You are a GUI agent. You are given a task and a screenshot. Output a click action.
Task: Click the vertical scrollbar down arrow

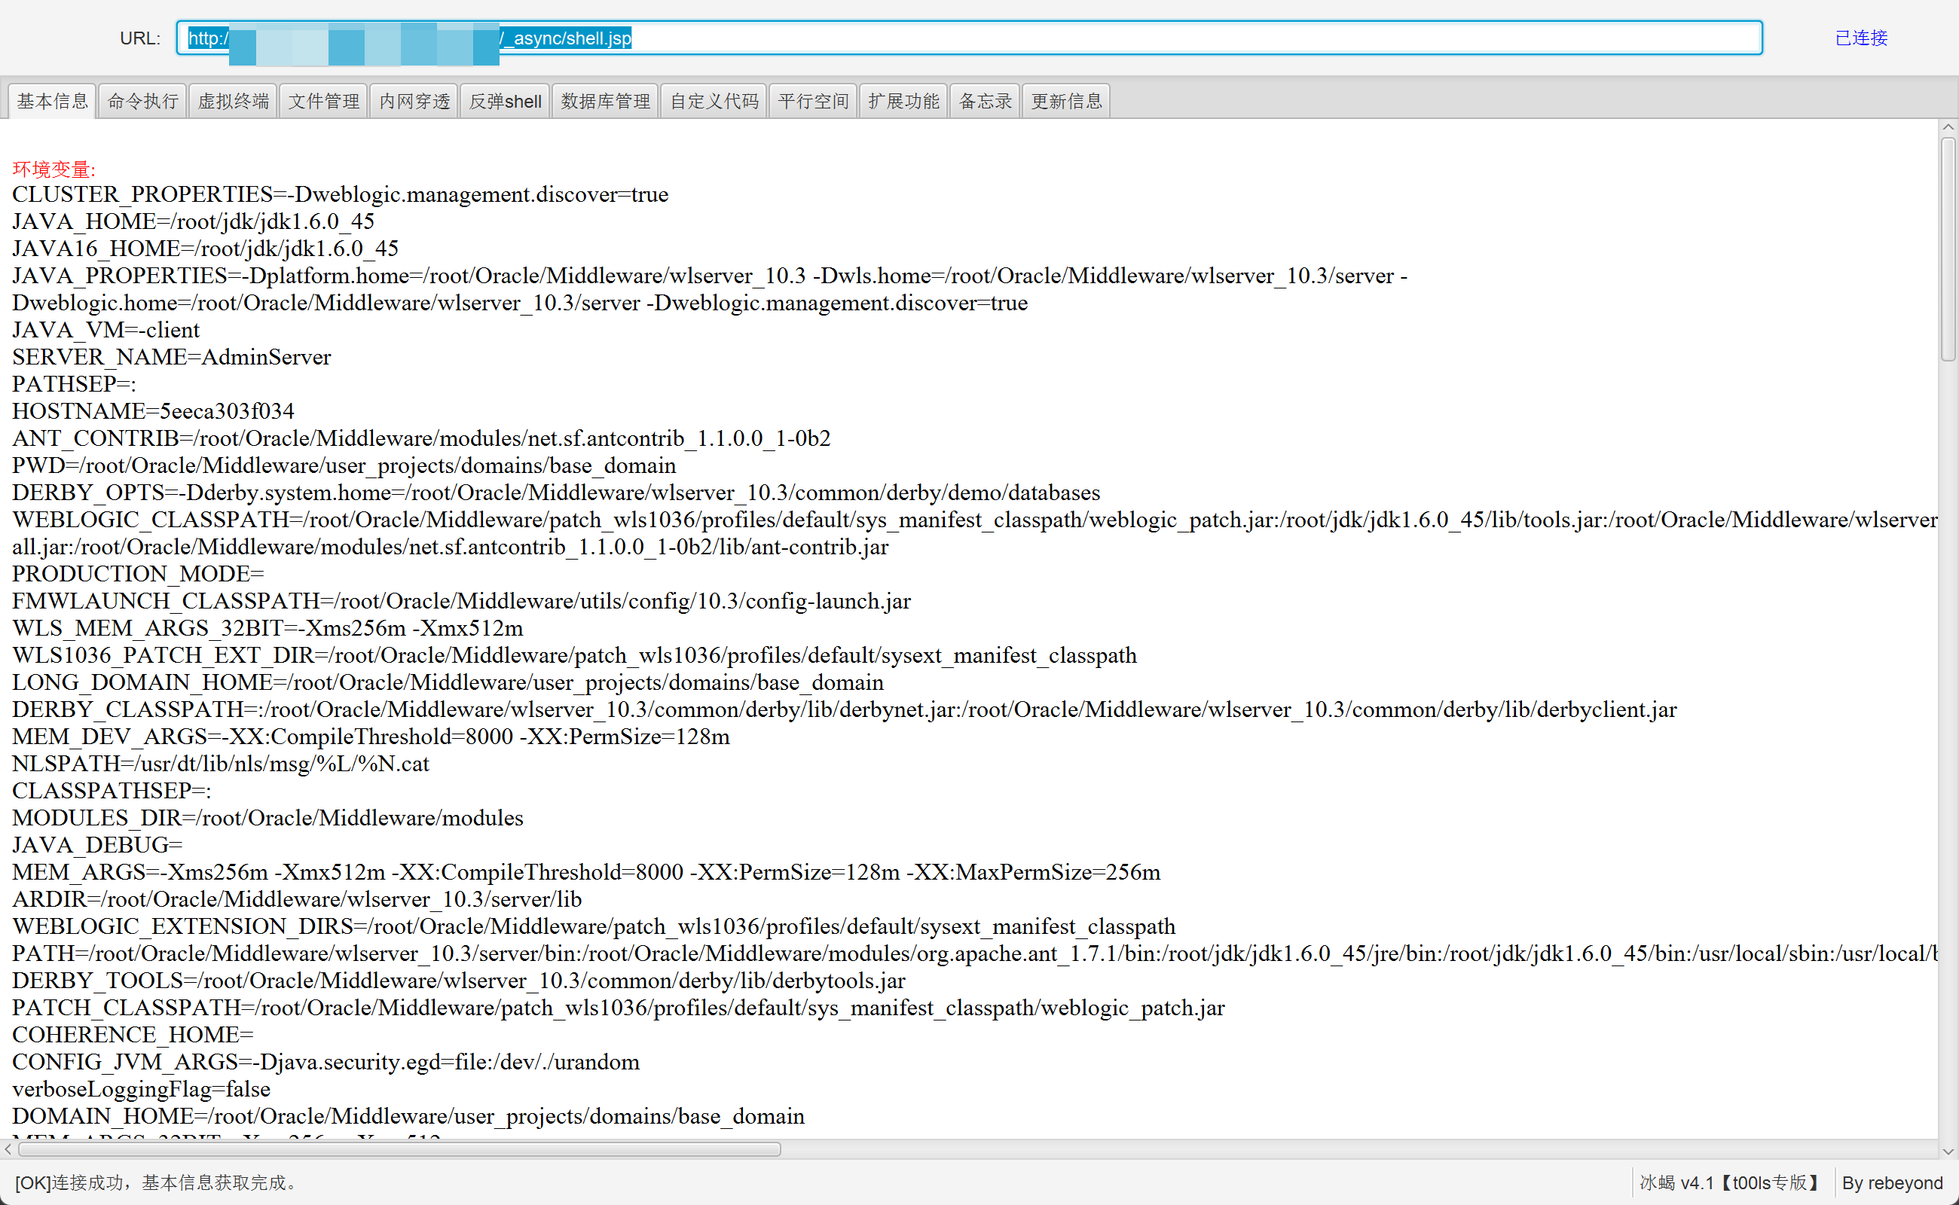point(1948,1151)
